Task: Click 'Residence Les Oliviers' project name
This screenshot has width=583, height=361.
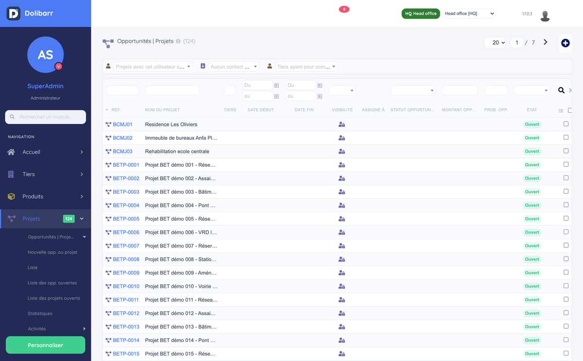Action: [171, 124]
